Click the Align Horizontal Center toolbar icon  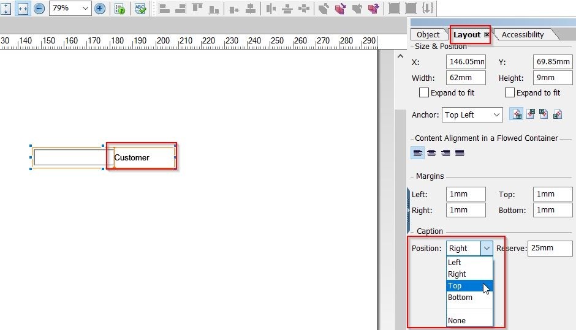tap(251, 9)
